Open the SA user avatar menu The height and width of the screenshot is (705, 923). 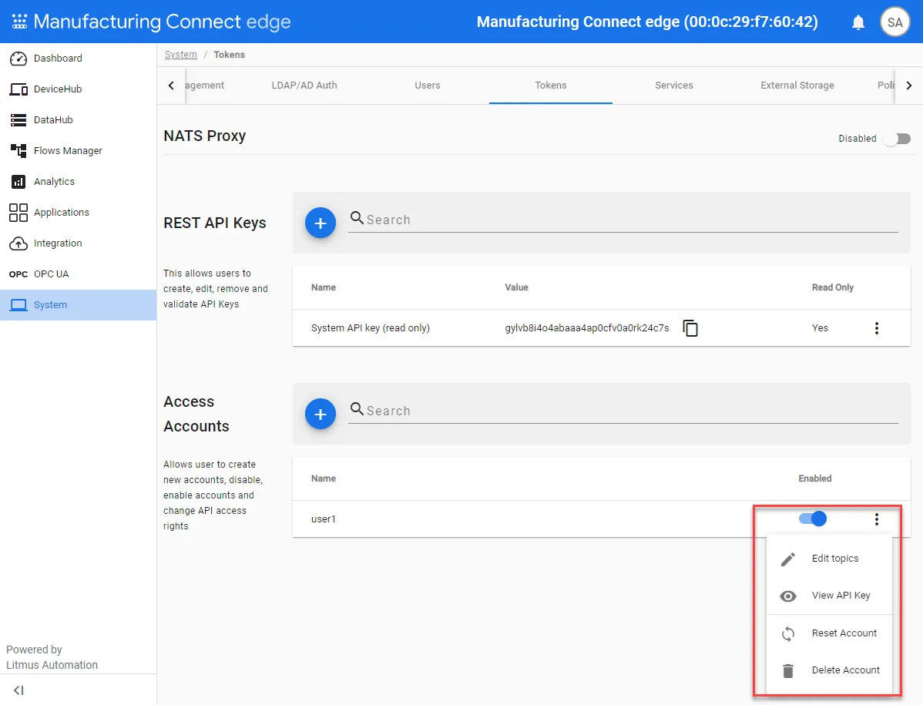coord(894,22)
